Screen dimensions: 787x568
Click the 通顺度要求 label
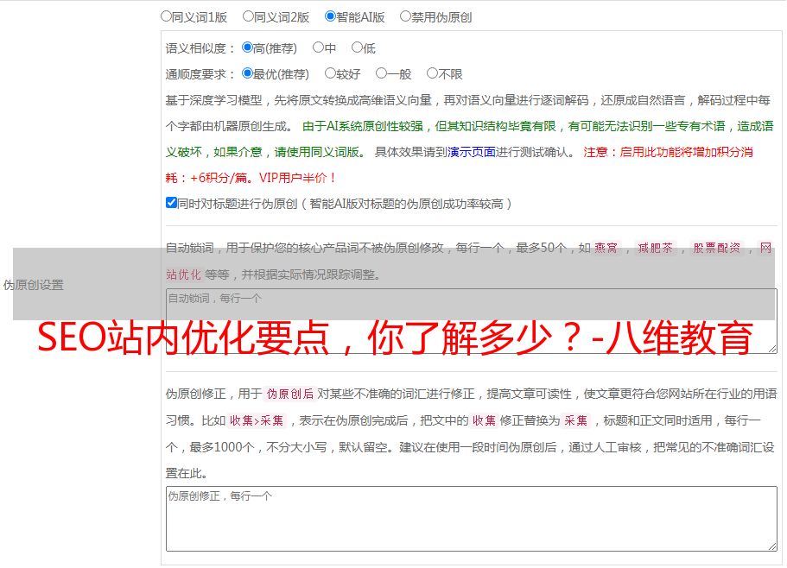(200, 75)
